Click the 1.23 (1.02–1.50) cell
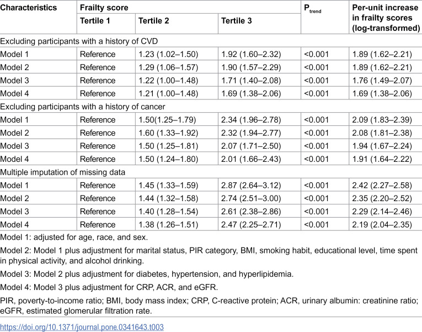Viewport: 422px width, 332px height. pyautogui.click(x=168, y=54)
